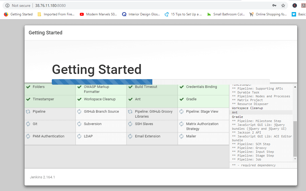This screenshot has height=191, width=306.
Task: Click the Pipeline: Milestone Step log line
Action: pos(256,121)
